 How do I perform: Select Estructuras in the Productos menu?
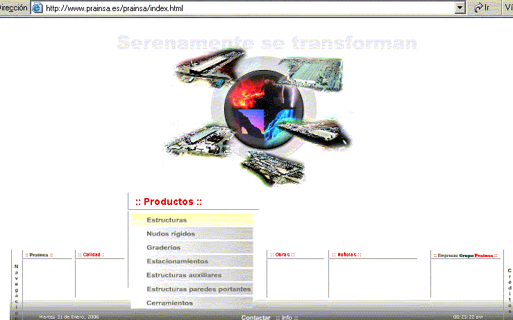point(192,220)
